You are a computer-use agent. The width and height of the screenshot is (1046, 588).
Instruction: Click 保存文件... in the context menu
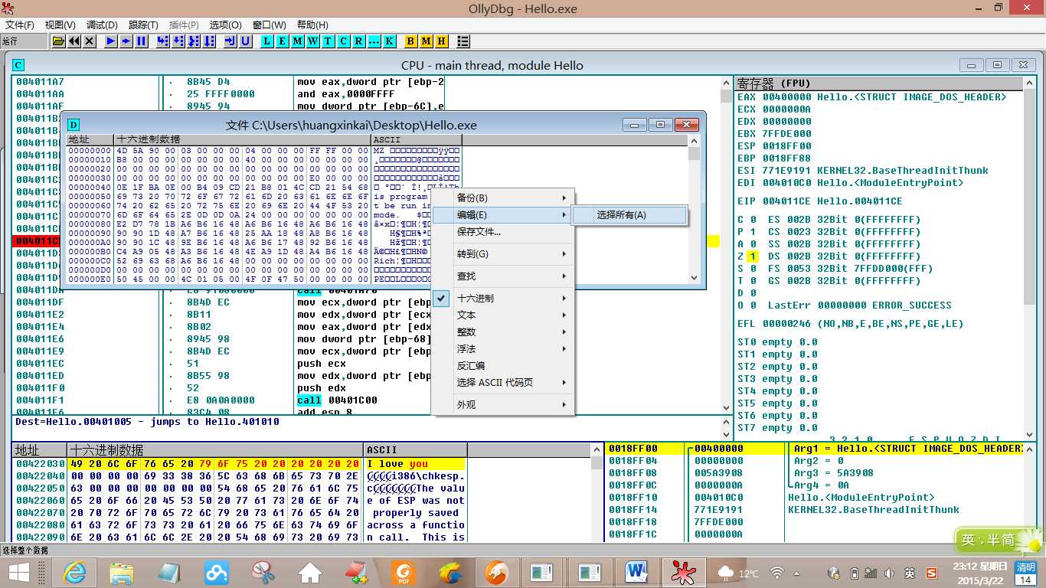(479, 232)
